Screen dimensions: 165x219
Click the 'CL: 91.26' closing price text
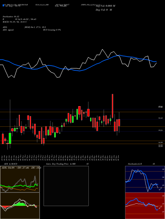[x=60, y=6]
